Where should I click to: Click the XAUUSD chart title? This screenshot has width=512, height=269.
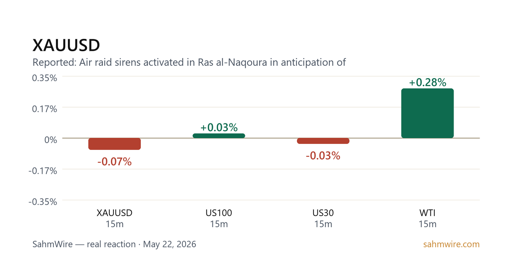tap(66, 45)
